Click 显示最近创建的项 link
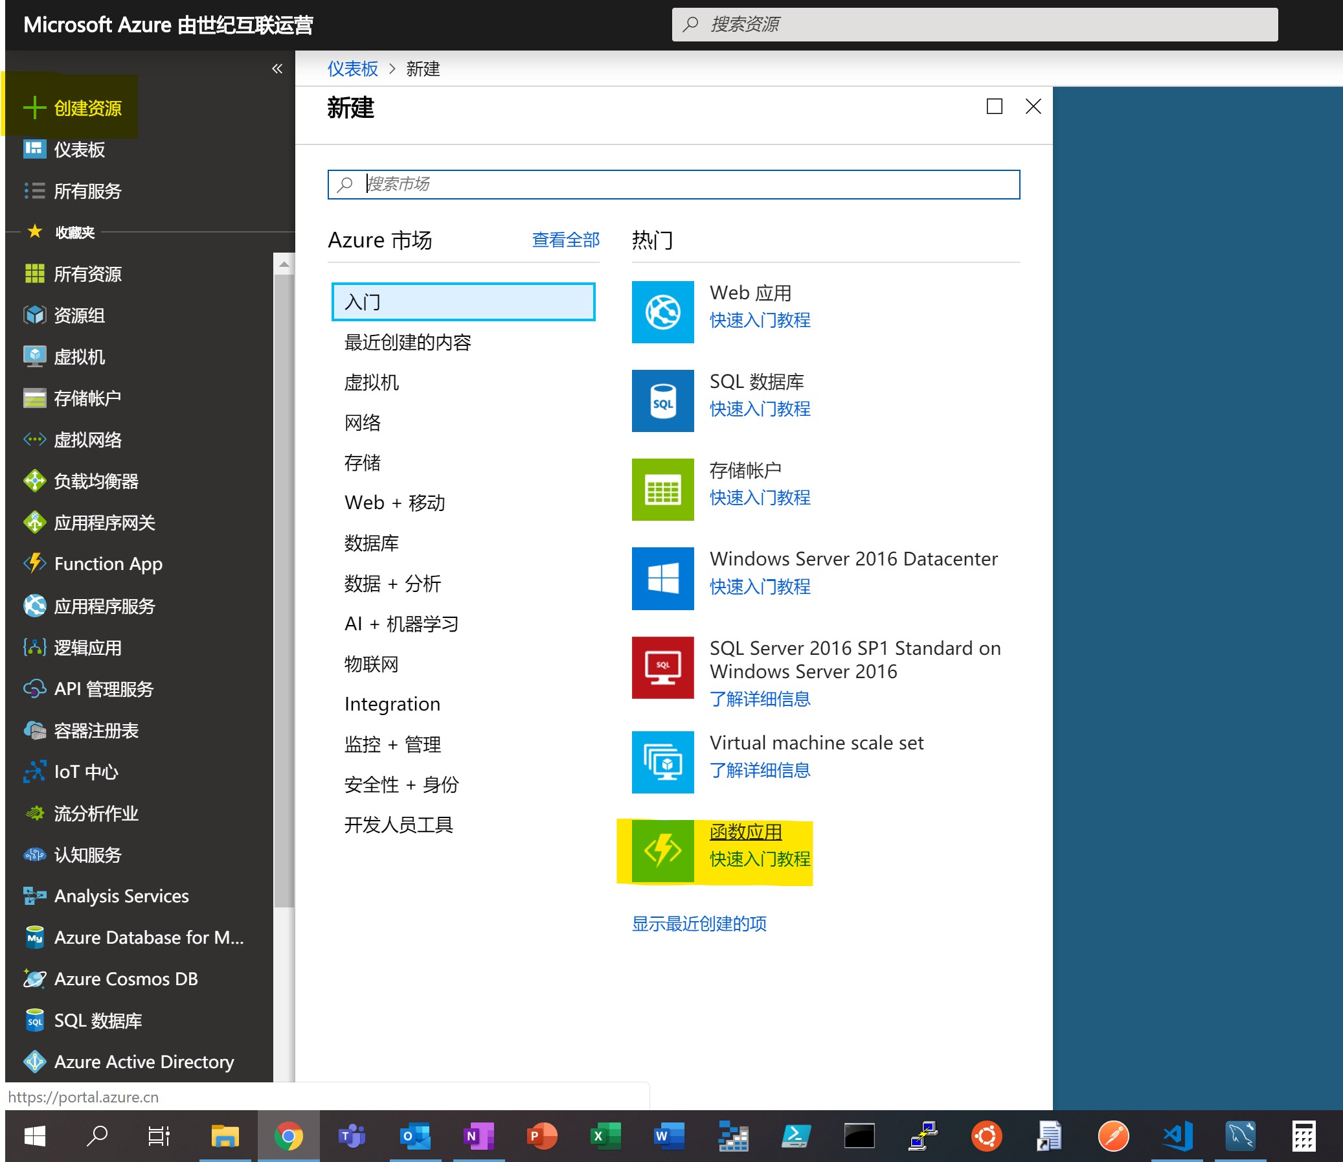This screenshot has height=1162, width=1343. pos(699,924)
